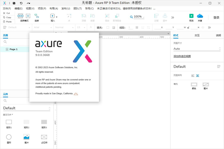Edit the Default page style icon
This screenshot has width=224, height=149.
pos(218,67)
